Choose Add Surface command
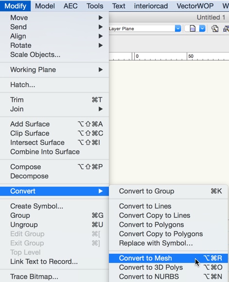229x282 pixels. pyautogui.click(x=54, y=124)
